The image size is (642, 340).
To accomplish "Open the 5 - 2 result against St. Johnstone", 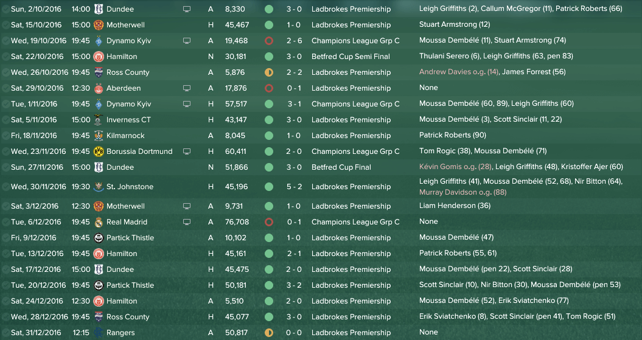I will click(294, 187).
